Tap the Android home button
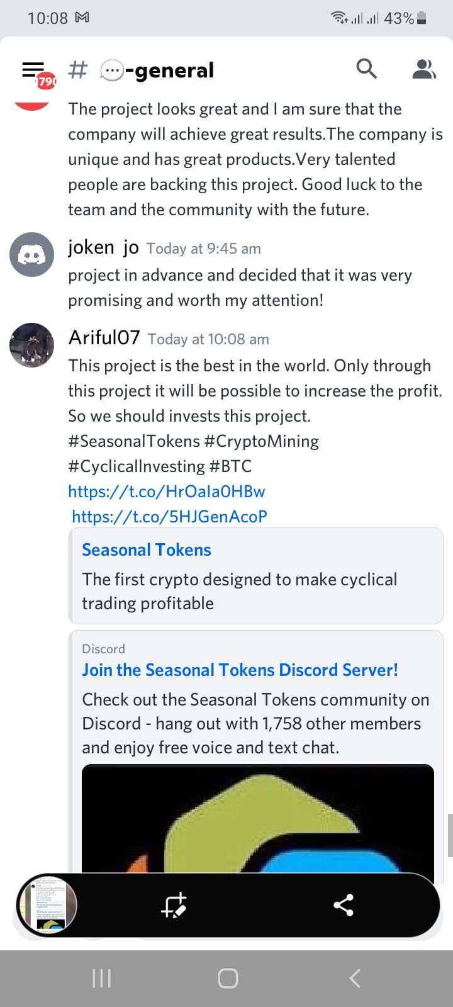This screenshot has height=1007, width=453. [228, 978]
